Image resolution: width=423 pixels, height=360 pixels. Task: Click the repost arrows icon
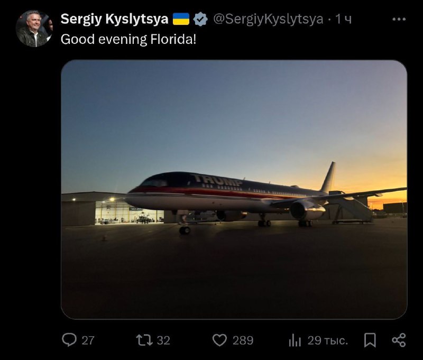pyautogui.click(x=144, y=340)
